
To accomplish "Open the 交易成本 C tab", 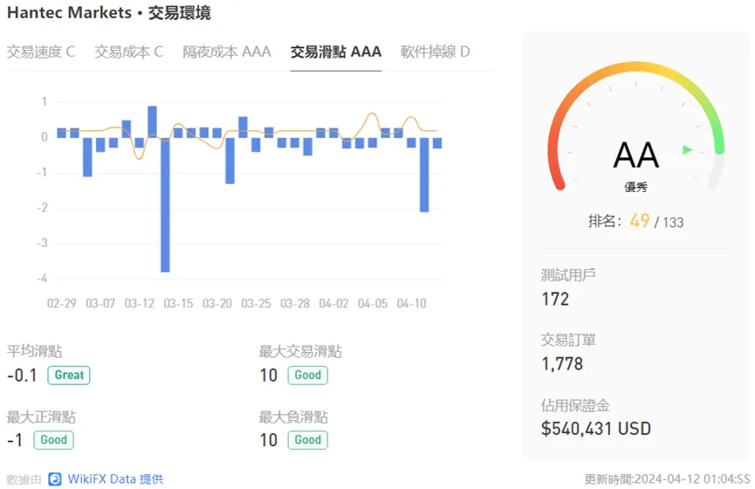I will [128, 52].
